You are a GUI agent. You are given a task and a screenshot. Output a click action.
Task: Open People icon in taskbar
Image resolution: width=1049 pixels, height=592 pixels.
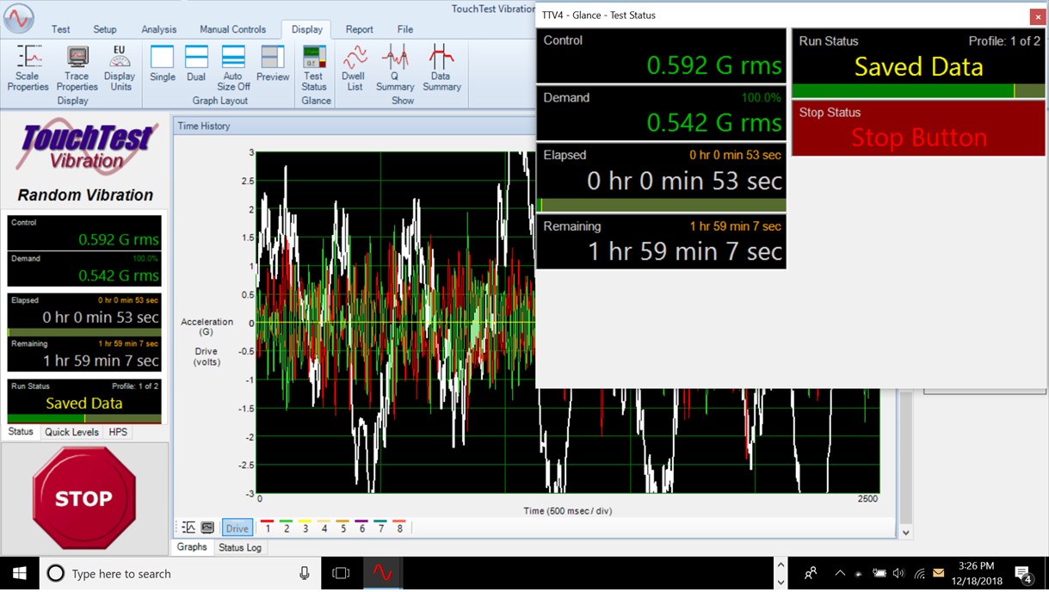pyautogui.click(x=811, y=573)
